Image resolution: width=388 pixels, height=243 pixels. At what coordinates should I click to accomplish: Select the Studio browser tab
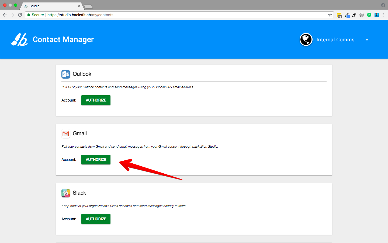pyautogui.click(x=51, y=6)
